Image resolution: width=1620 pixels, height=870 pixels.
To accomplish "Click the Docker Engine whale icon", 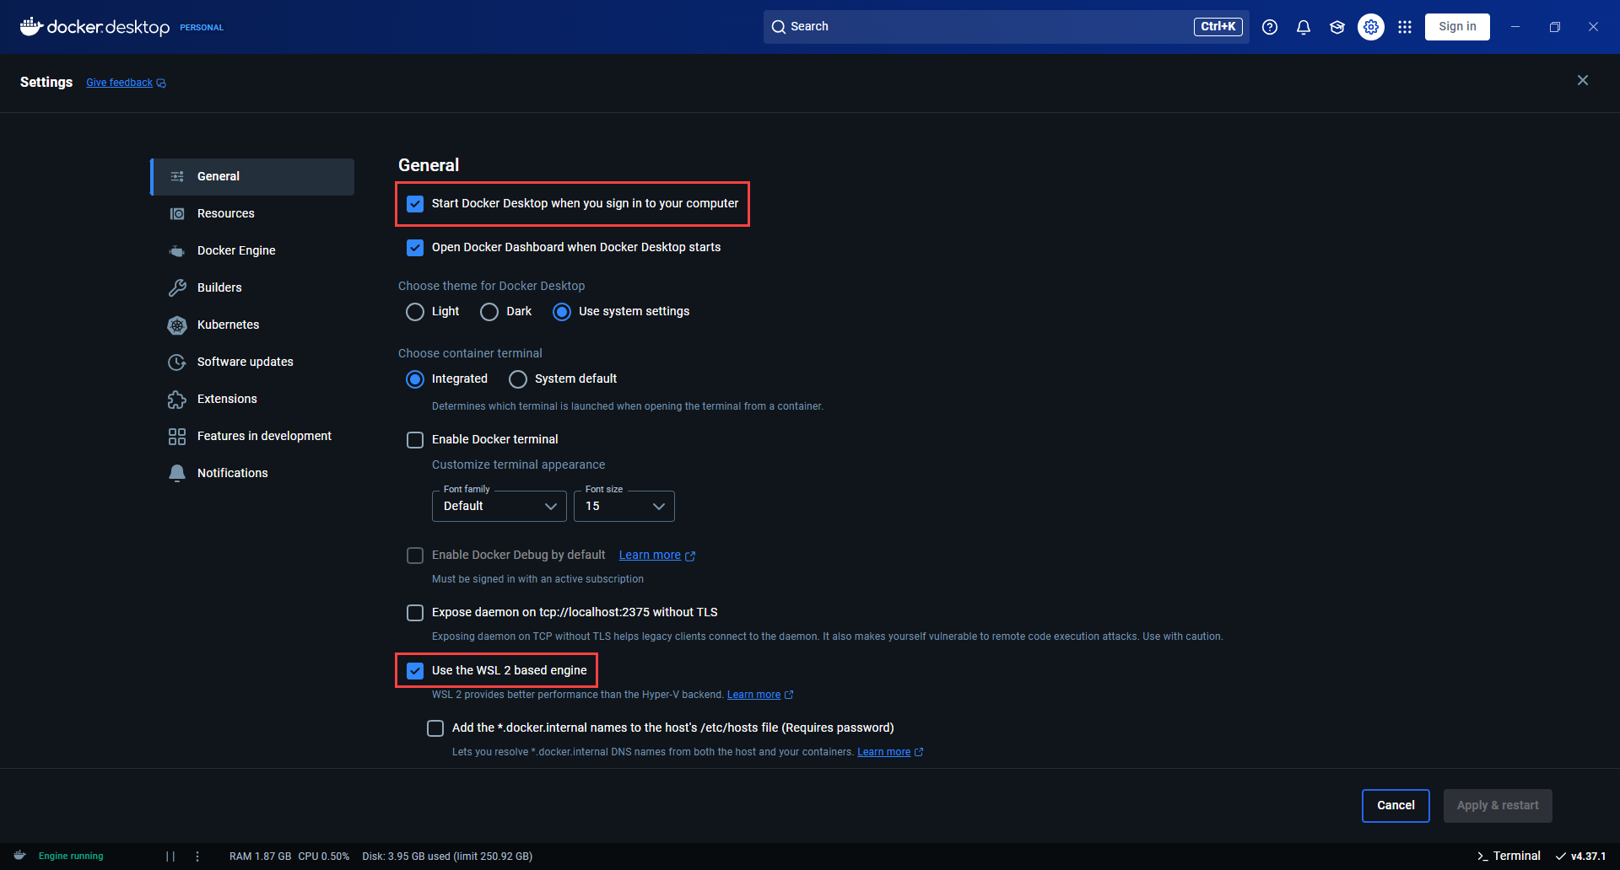I will click(x=177, y=250).
